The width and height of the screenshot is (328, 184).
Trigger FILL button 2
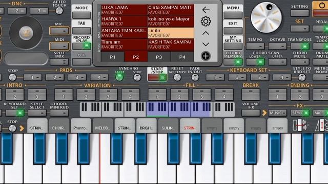tap(179, 95)
